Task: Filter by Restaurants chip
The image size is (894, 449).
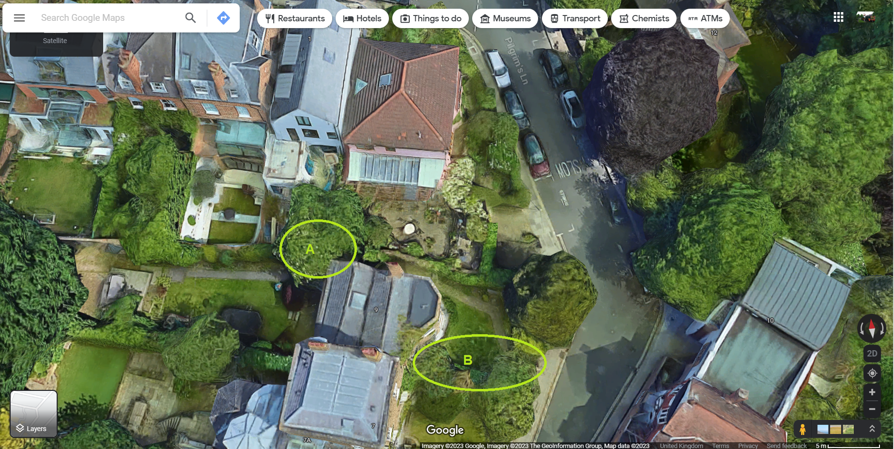Action: coord(294,18)
